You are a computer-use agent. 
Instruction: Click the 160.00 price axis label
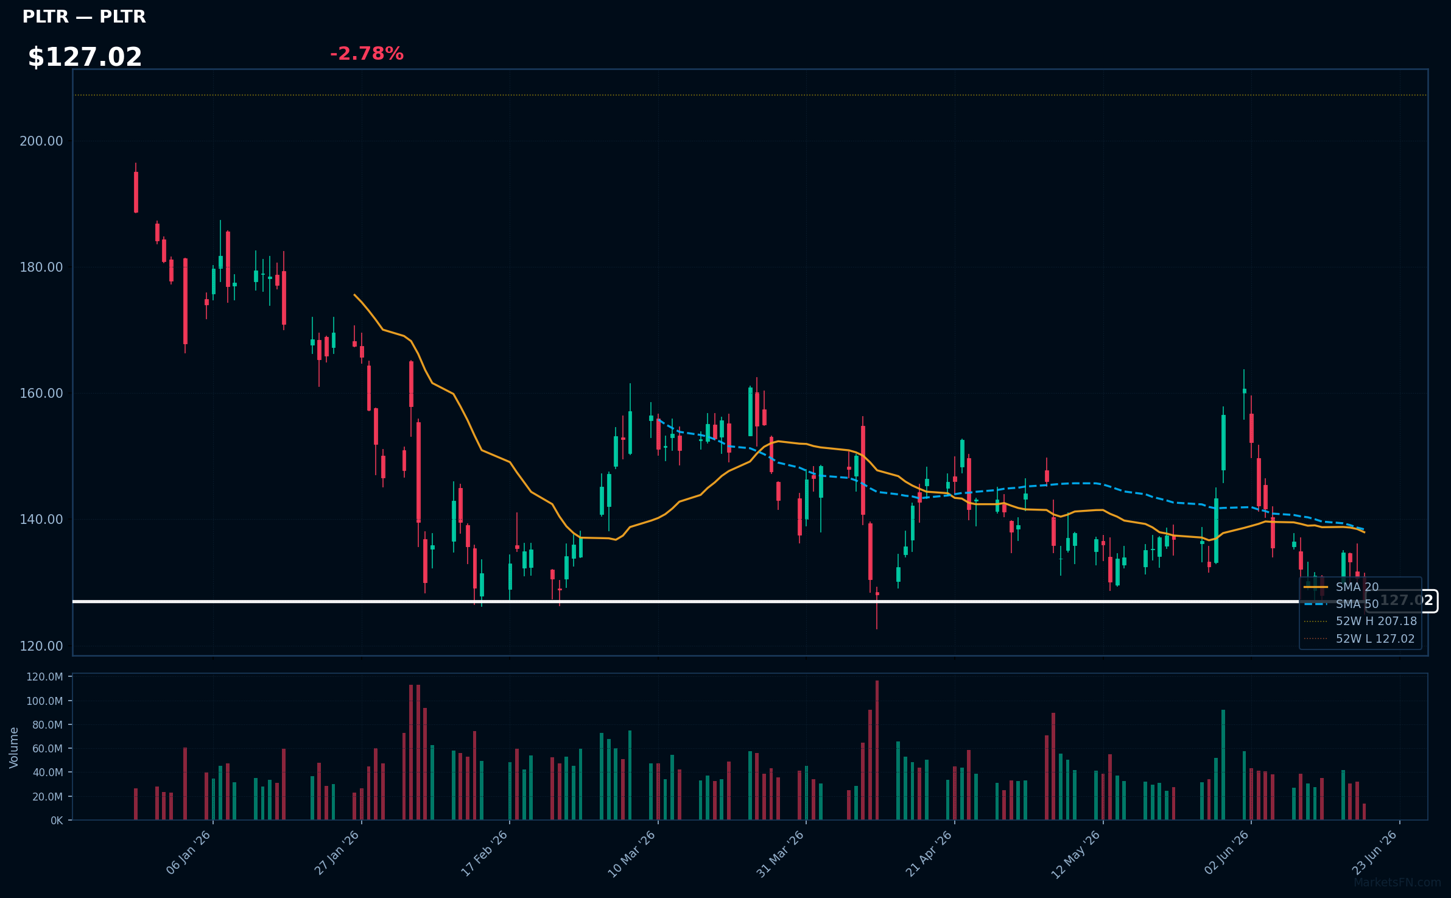coord(41,394)
